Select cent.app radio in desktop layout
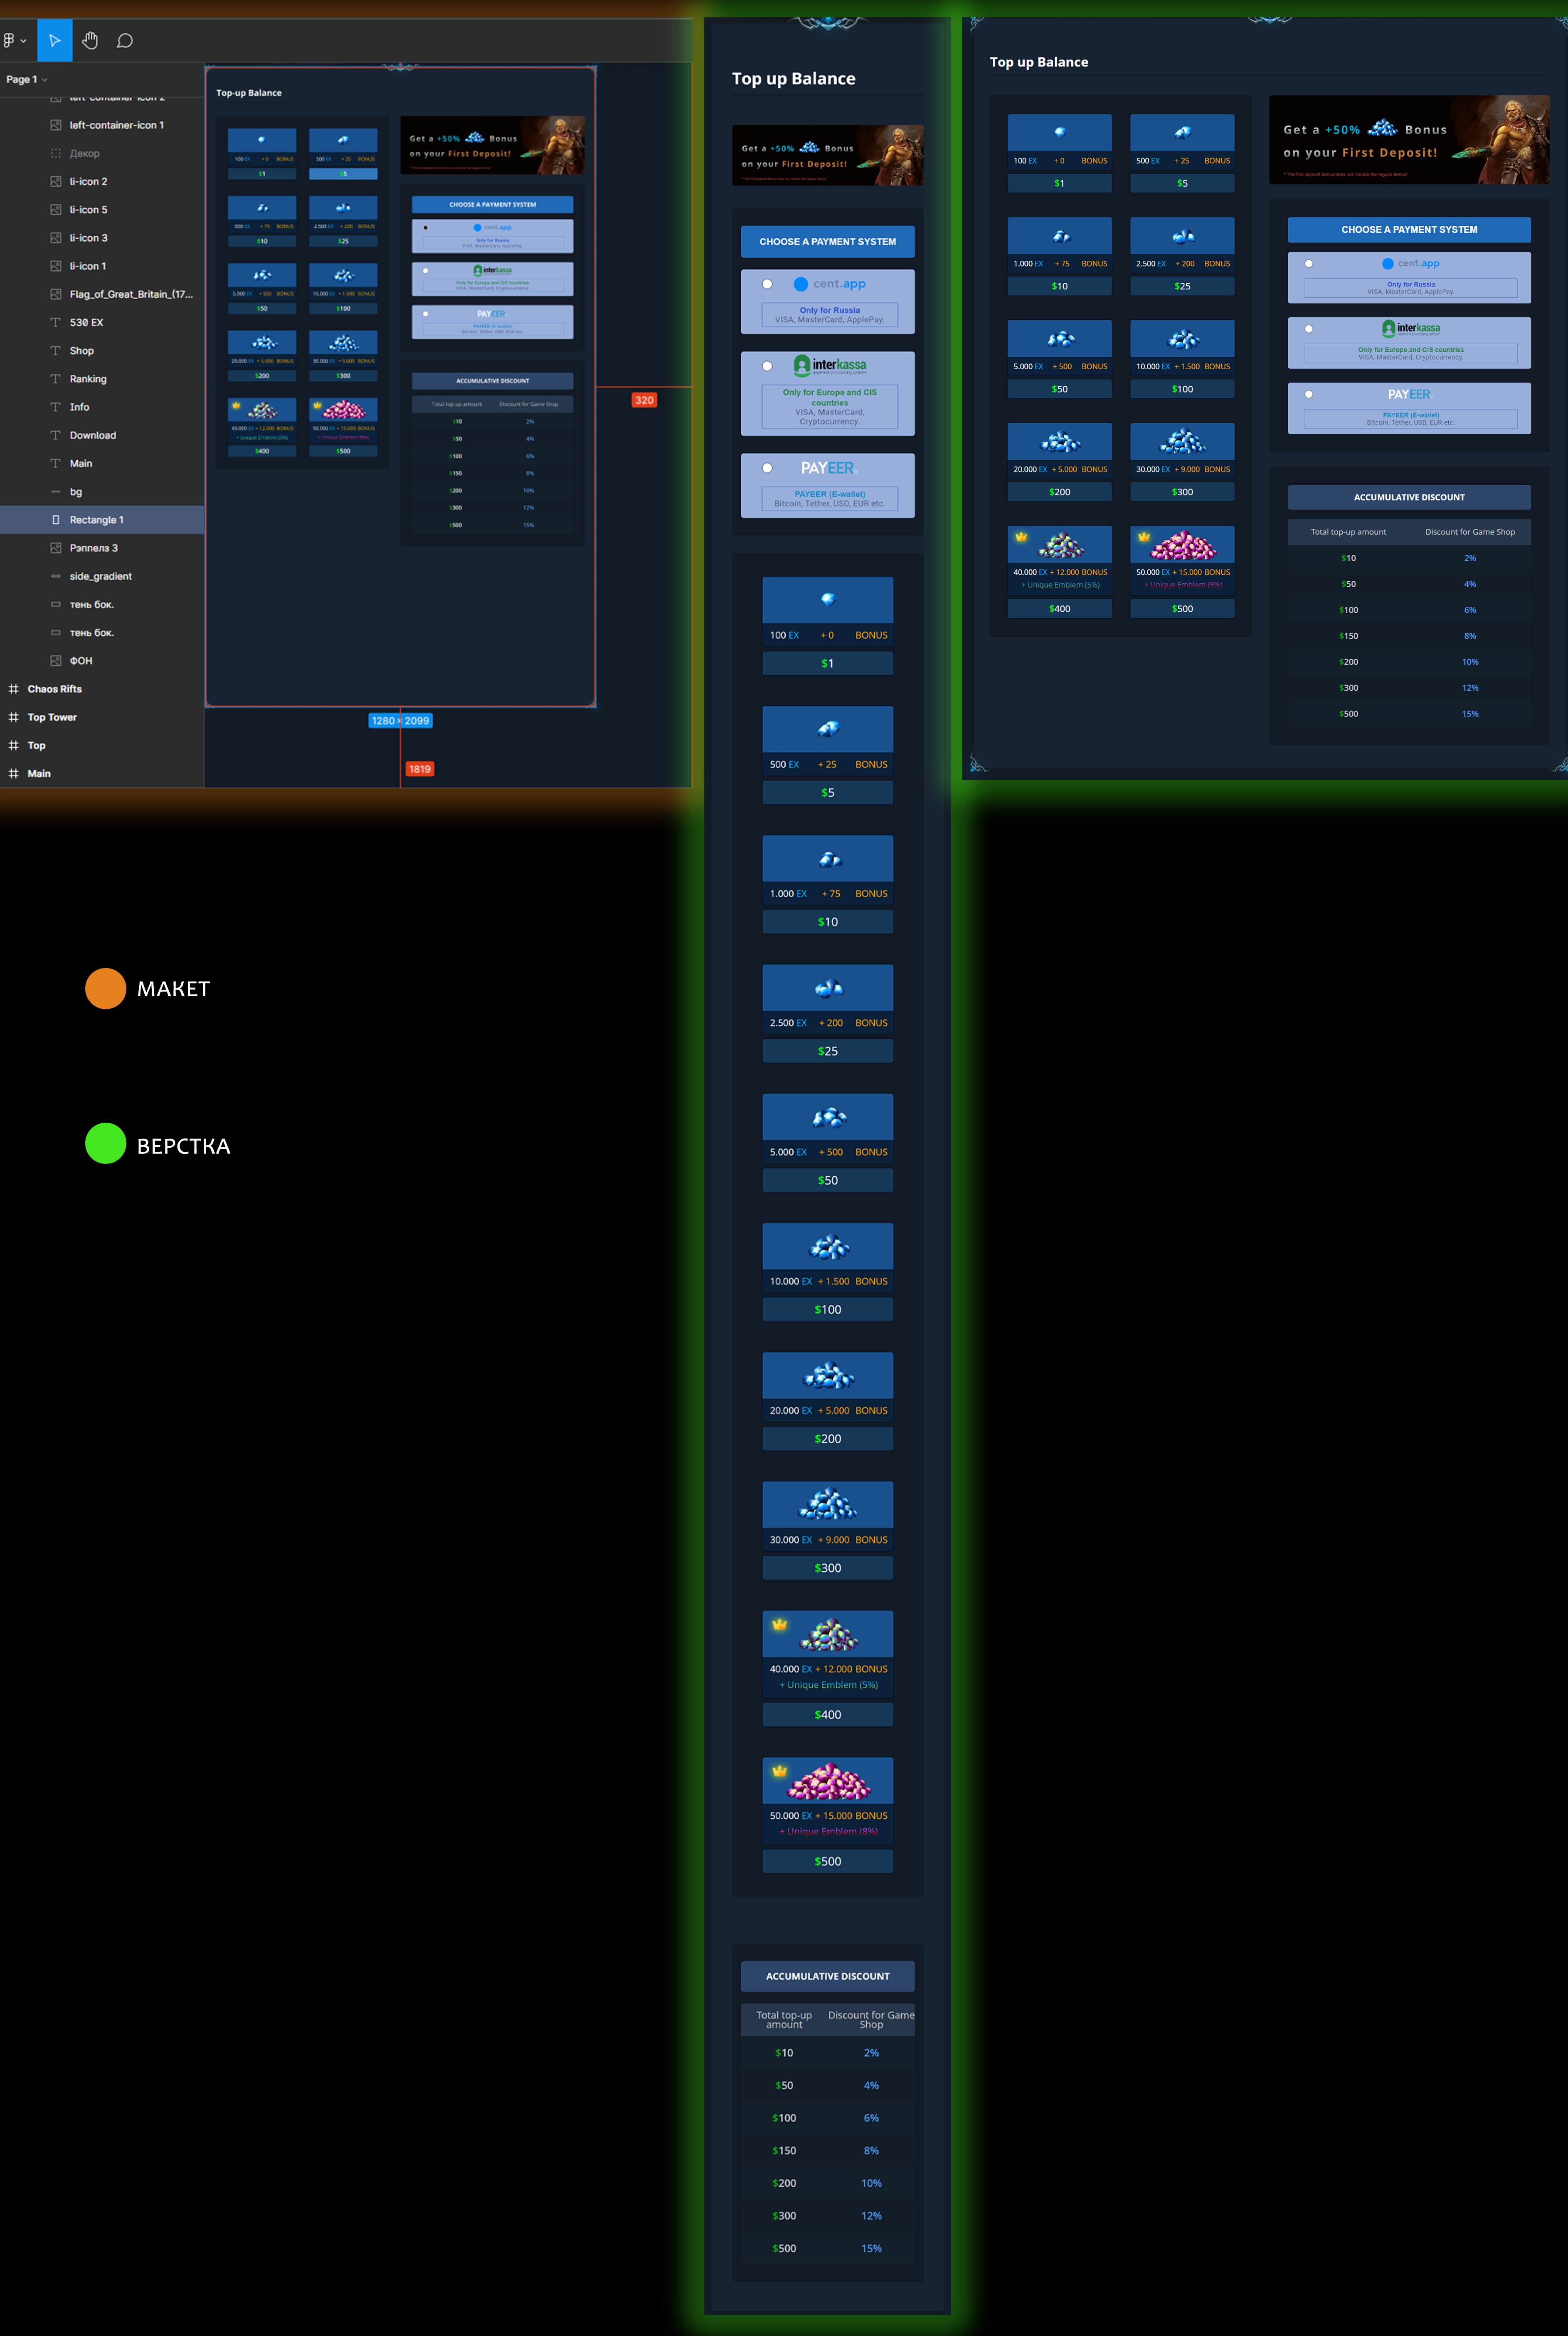This screenshot has width=1568, height=2336. pyautogui.click(x=1308, y=264)
